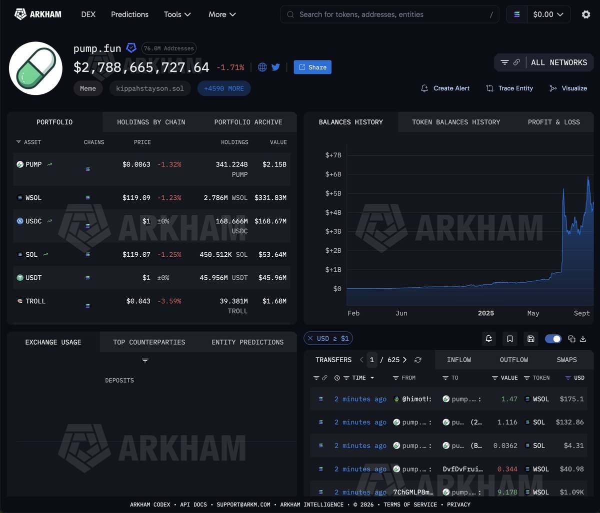600x513 pixels.
Task: Click the Share button
Action: [x=312, y=67]
